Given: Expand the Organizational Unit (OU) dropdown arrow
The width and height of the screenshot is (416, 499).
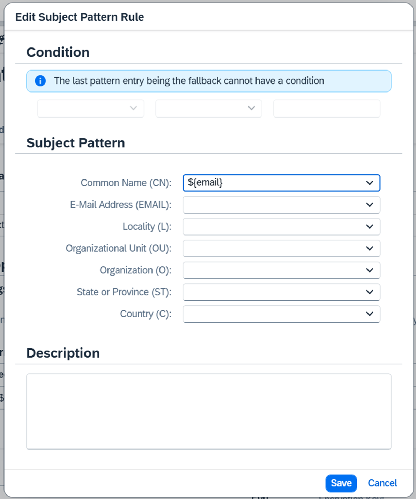Looking at the screenshot, I should [370, 249].
